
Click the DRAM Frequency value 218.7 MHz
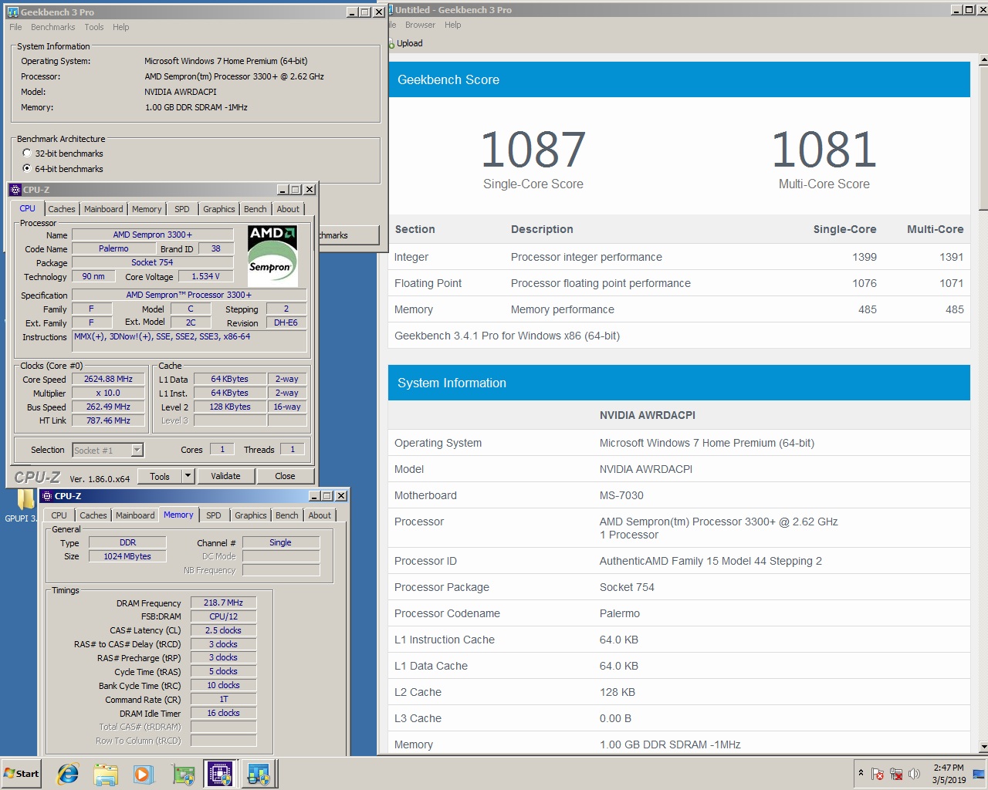point(223,603)
